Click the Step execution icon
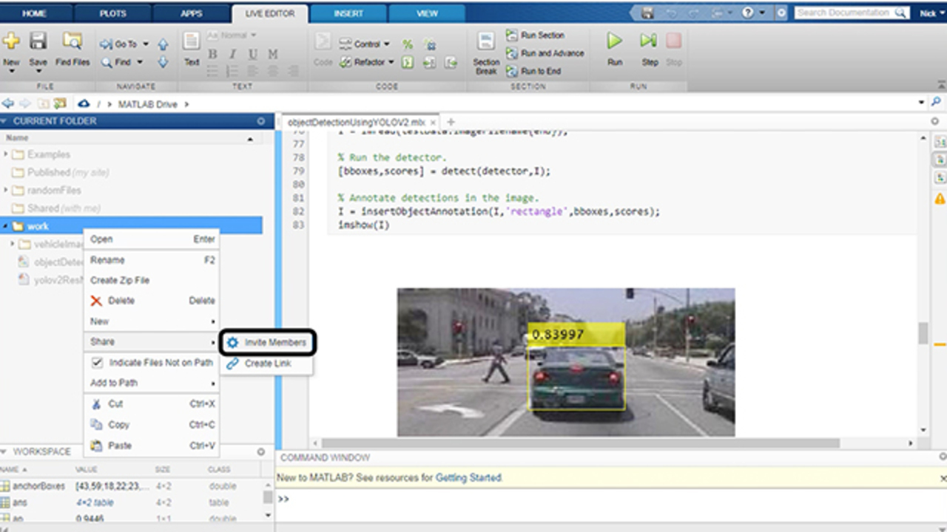Image resolution: width=947 pixels, height=532 pixels. tap(649, 42)
